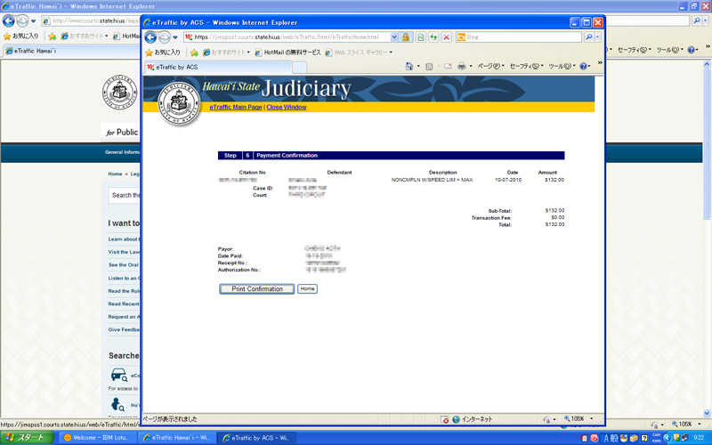Click the eCourt car search icon in the background page

pos(119,375)
